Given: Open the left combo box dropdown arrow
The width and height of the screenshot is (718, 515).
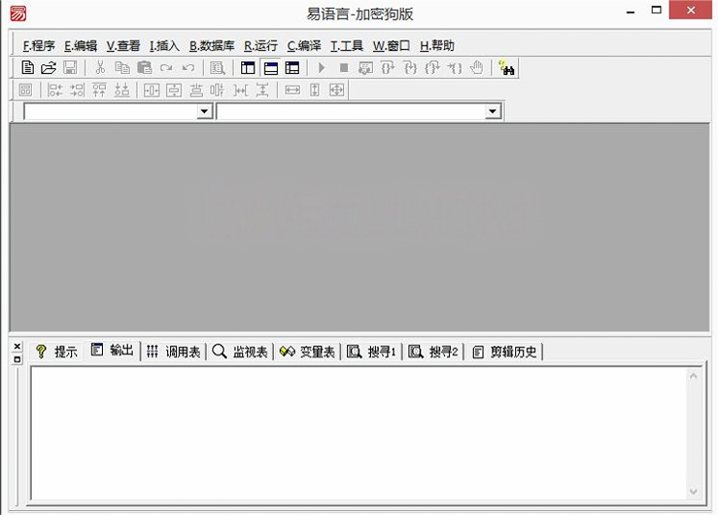Looking at the screenshot, I should pos(204,111).
